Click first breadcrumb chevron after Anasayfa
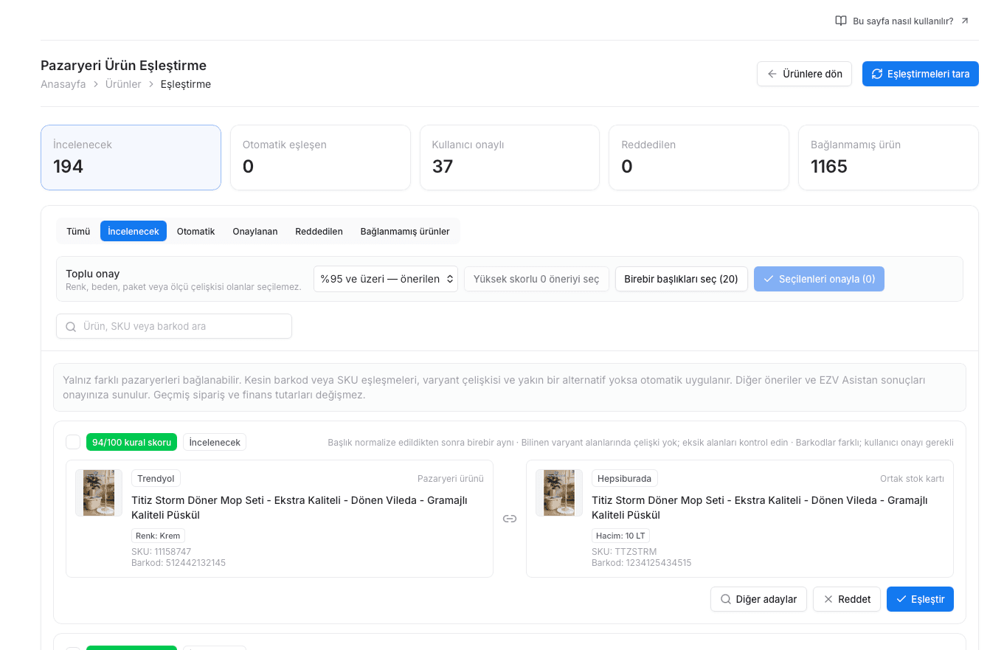This screenshot has width=1004, height=650. 96,84
